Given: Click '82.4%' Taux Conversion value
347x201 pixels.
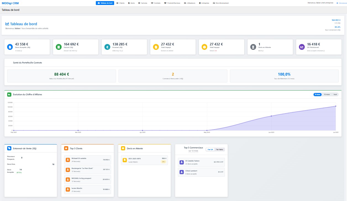Looking at the screenshot, I should 338,27.
